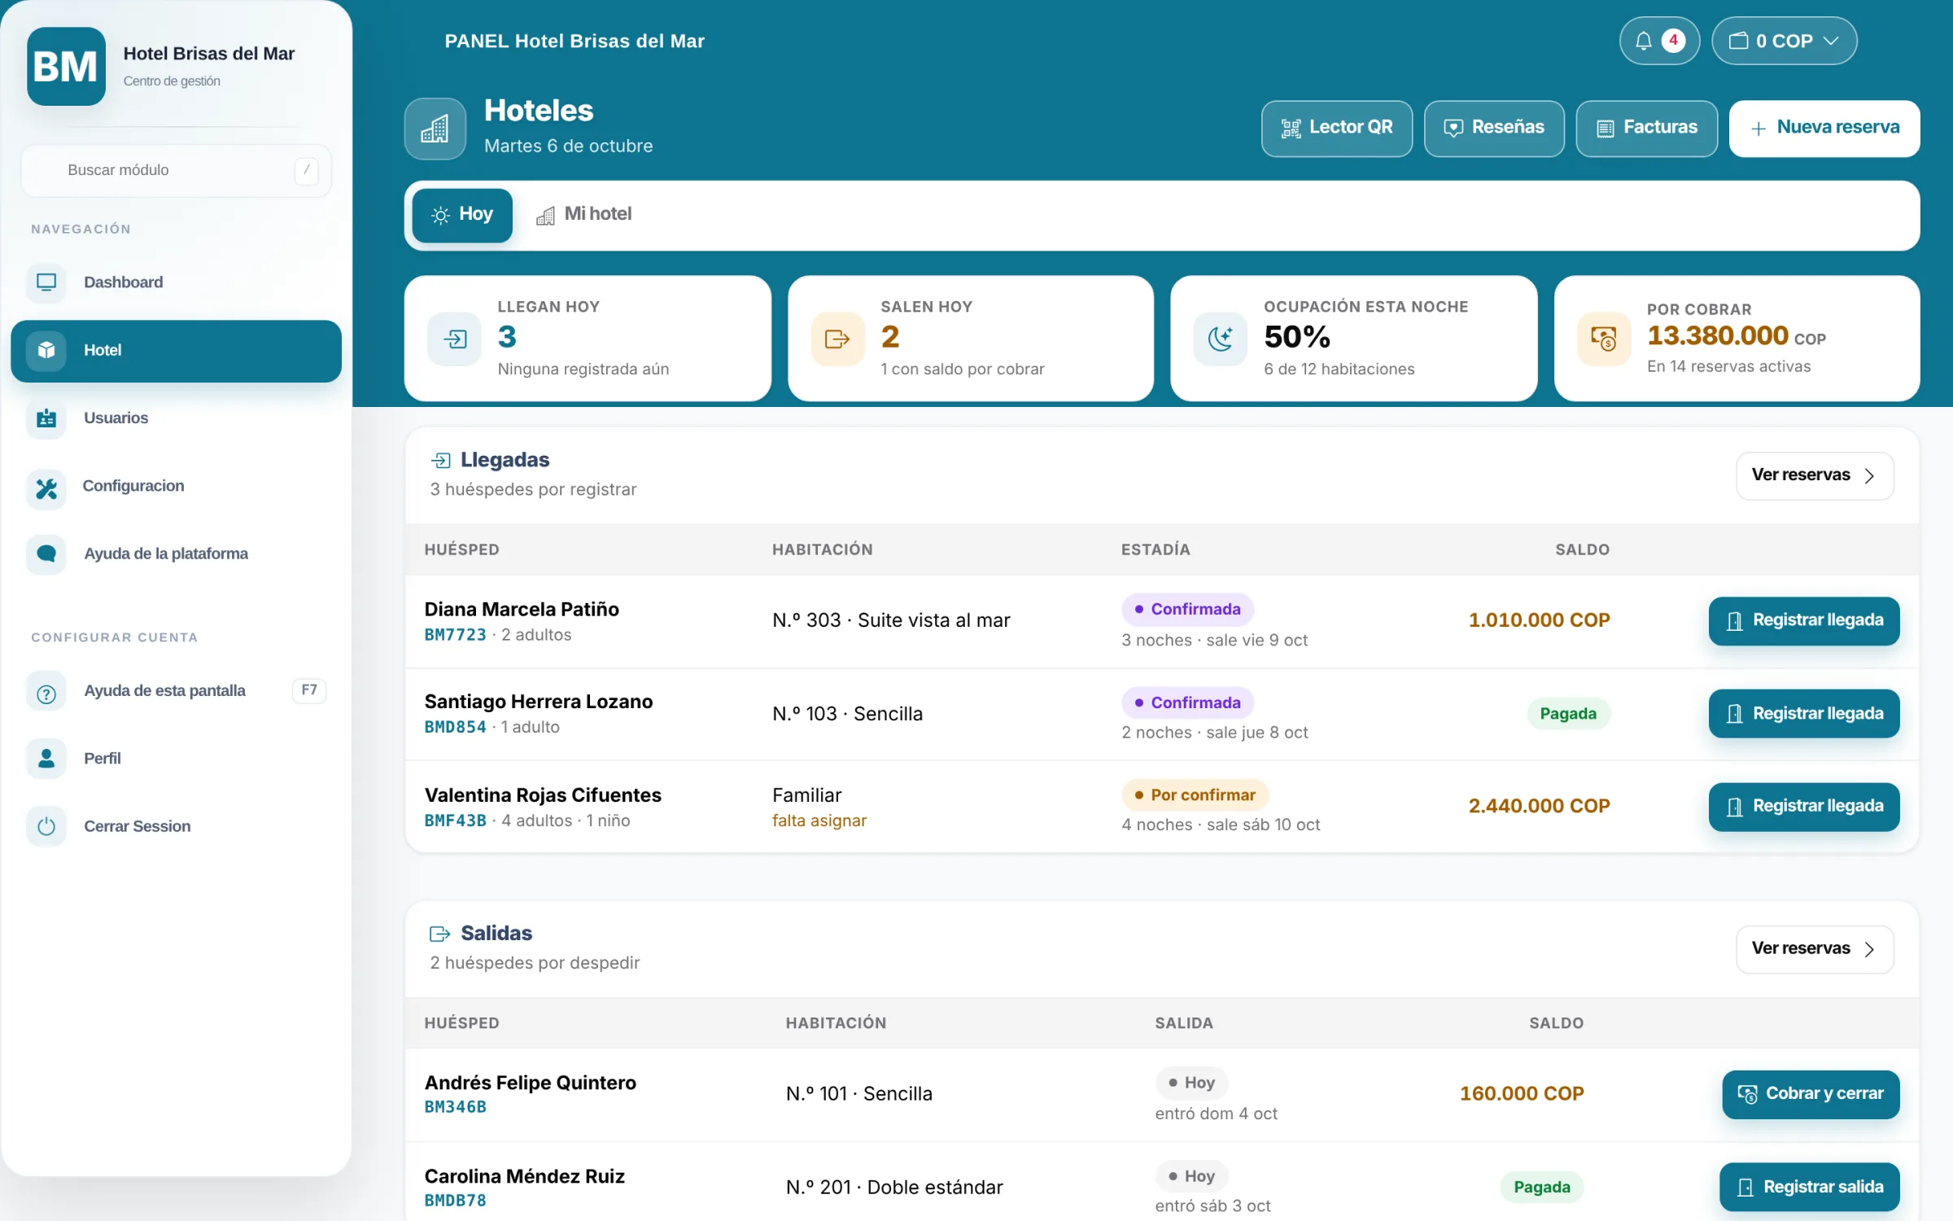Open Ver reservas in Salidas section
The height and width of the screenshot is (1221, 1953).
click(1815, 949)
